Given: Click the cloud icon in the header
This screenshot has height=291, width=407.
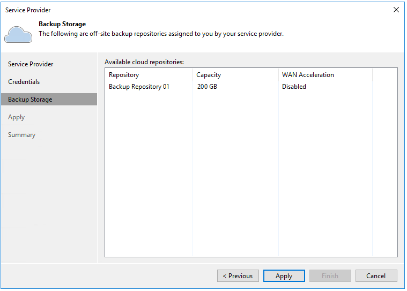Looking at the screenshot, I should point(18,34).
